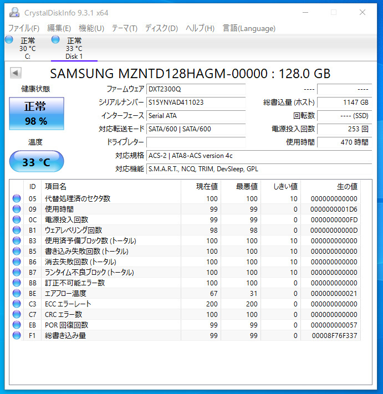
Task: Open the ディスク(D) menu
Action: point(161,28)
